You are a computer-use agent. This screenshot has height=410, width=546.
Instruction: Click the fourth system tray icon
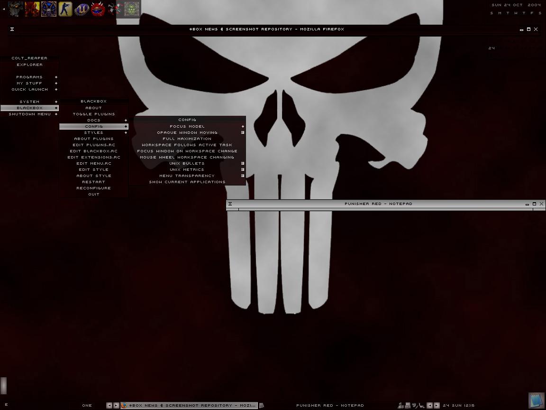click(x=421, y=405)
